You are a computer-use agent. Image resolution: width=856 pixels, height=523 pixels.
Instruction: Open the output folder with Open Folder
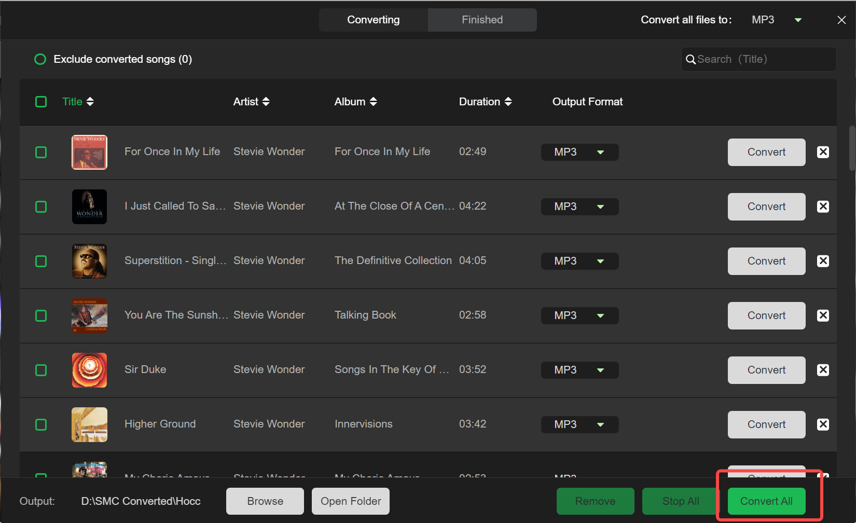tap(351, 501)
